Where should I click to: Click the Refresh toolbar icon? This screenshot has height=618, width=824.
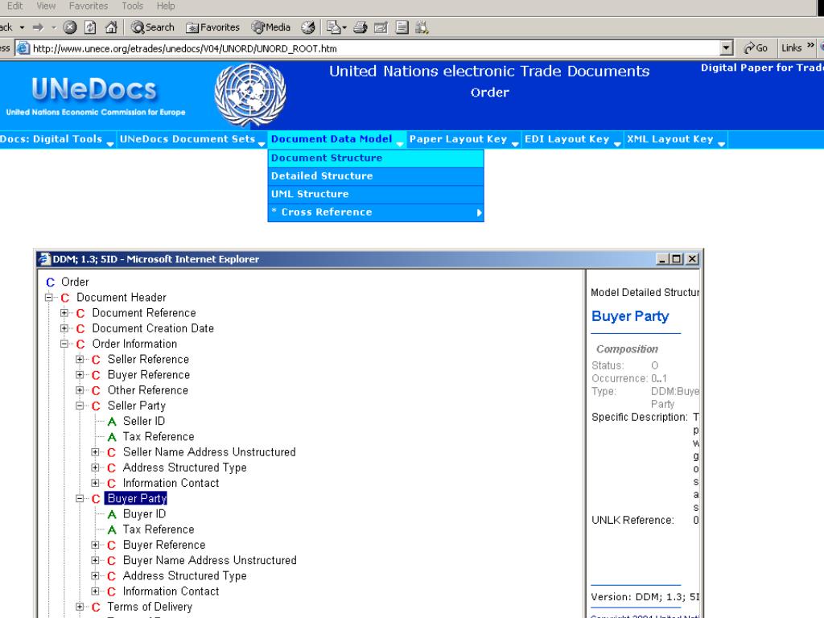(90, 27)
